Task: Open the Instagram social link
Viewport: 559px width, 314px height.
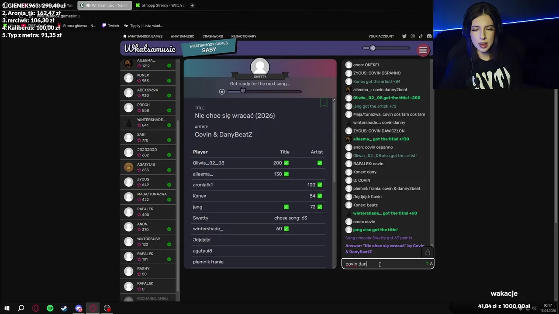Action: (x=413, y=36)
